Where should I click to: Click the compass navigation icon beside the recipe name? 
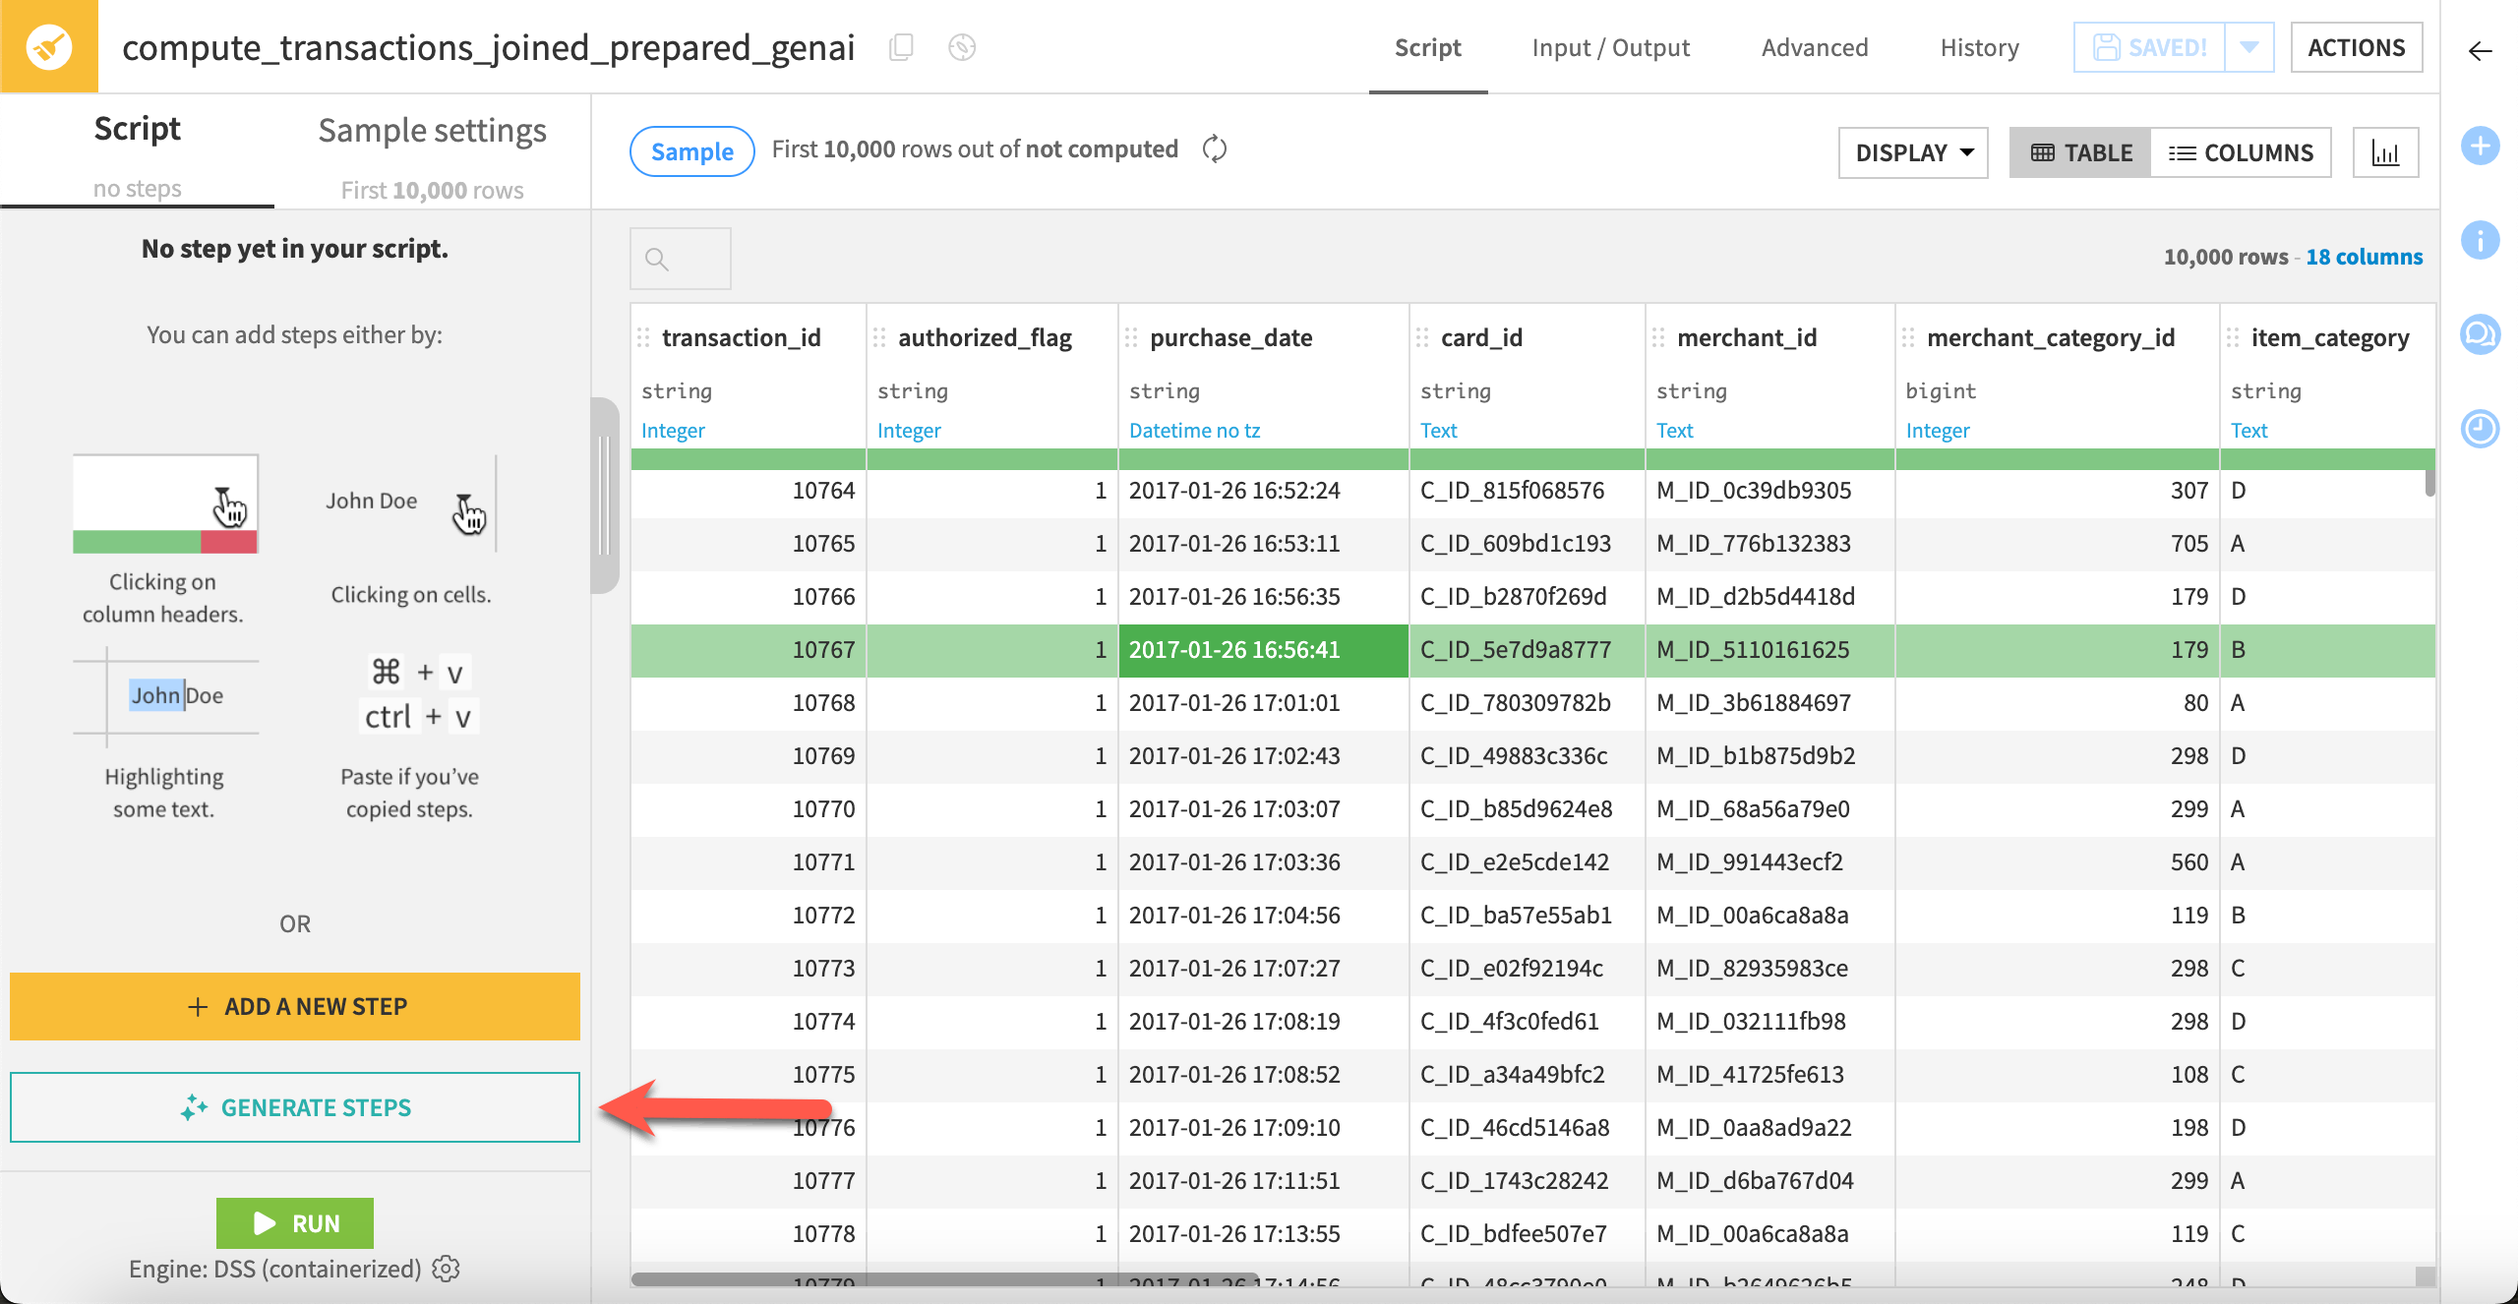(x=962, y=46)
